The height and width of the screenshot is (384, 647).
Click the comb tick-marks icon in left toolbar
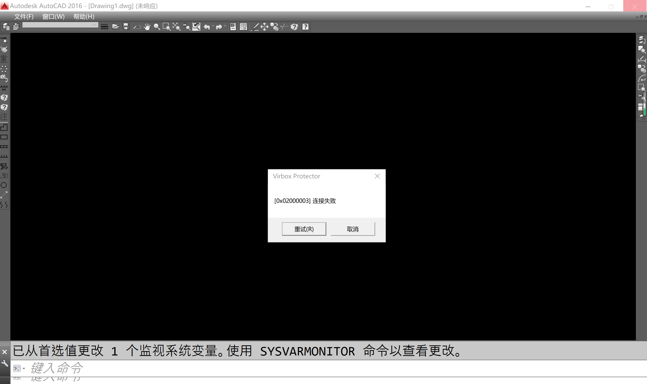[4, 156]
